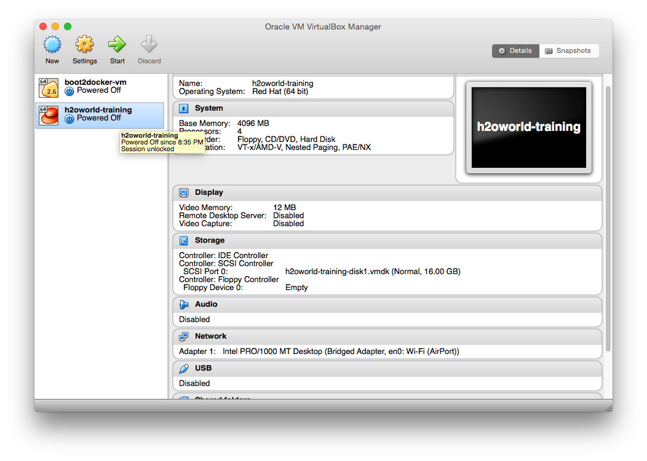Open the Storage section header link
This screenshot has height=461, width=647.
point(210,240)
